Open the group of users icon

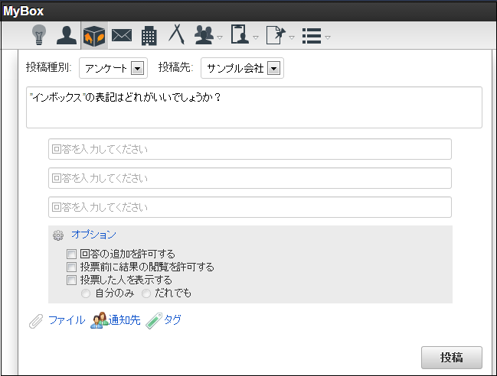click(204, 35)
